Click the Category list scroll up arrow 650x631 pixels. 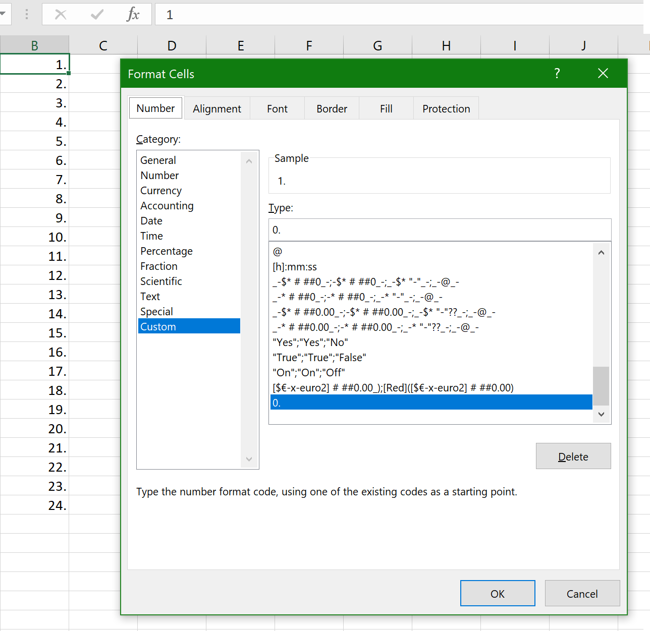pos(249,161)
